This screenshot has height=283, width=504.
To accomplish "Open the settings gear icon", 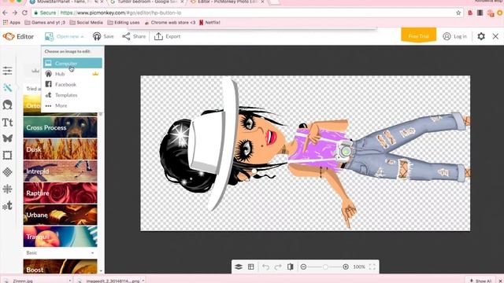I will 481,36.
